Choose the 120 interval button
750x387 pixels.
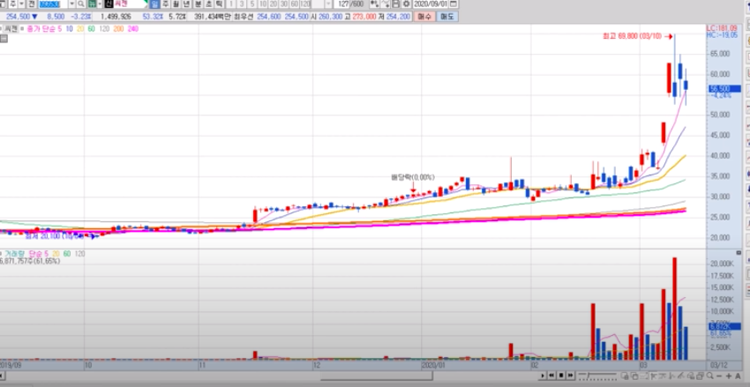(304, 4)
